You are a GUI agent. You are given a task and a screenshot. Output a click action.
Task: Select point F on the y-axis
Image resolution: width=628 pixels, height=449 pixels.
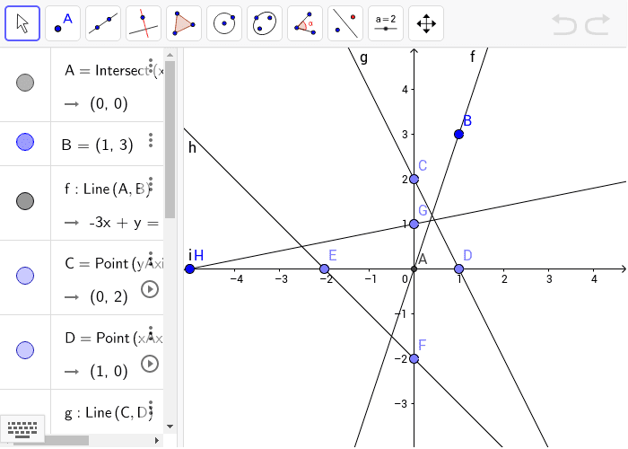(414, 359)
